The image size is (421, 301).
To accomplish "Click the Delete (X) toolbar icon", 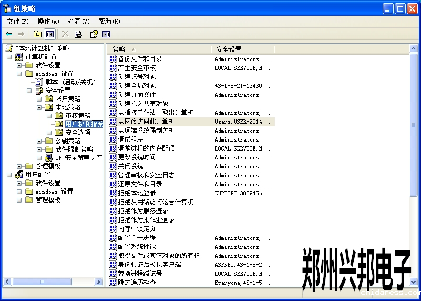I will 65,34.
